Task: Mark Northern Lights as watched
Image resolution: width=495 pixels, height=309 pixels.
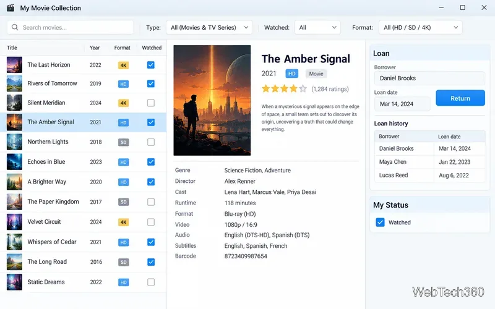Action: (151, 142)
